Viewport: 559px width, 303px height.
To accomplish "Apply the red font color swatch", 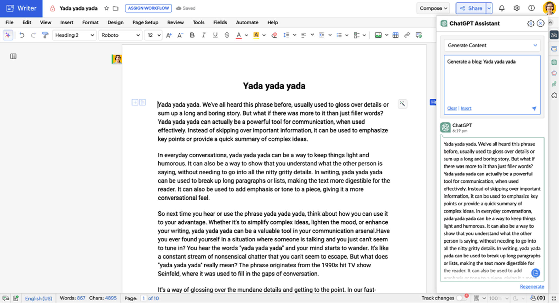I will point(239,35).
